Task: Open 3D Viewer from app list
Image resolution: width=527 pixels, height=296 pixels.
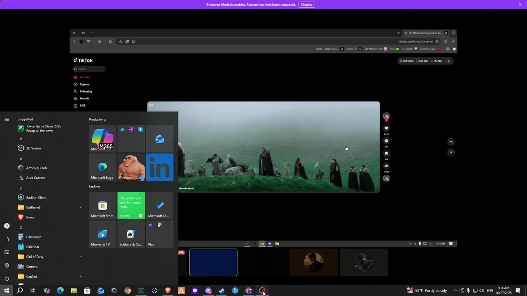Action: [49, 148]
